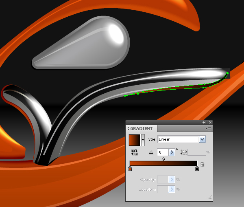Open the Opacity slider arrow
The width and height of the screenshot is (244, 207).
[x=172, y=180]
